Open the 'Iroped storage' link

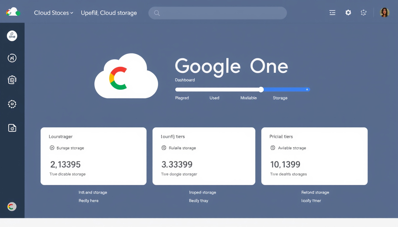pyautogui.click(x=203, y=192)
